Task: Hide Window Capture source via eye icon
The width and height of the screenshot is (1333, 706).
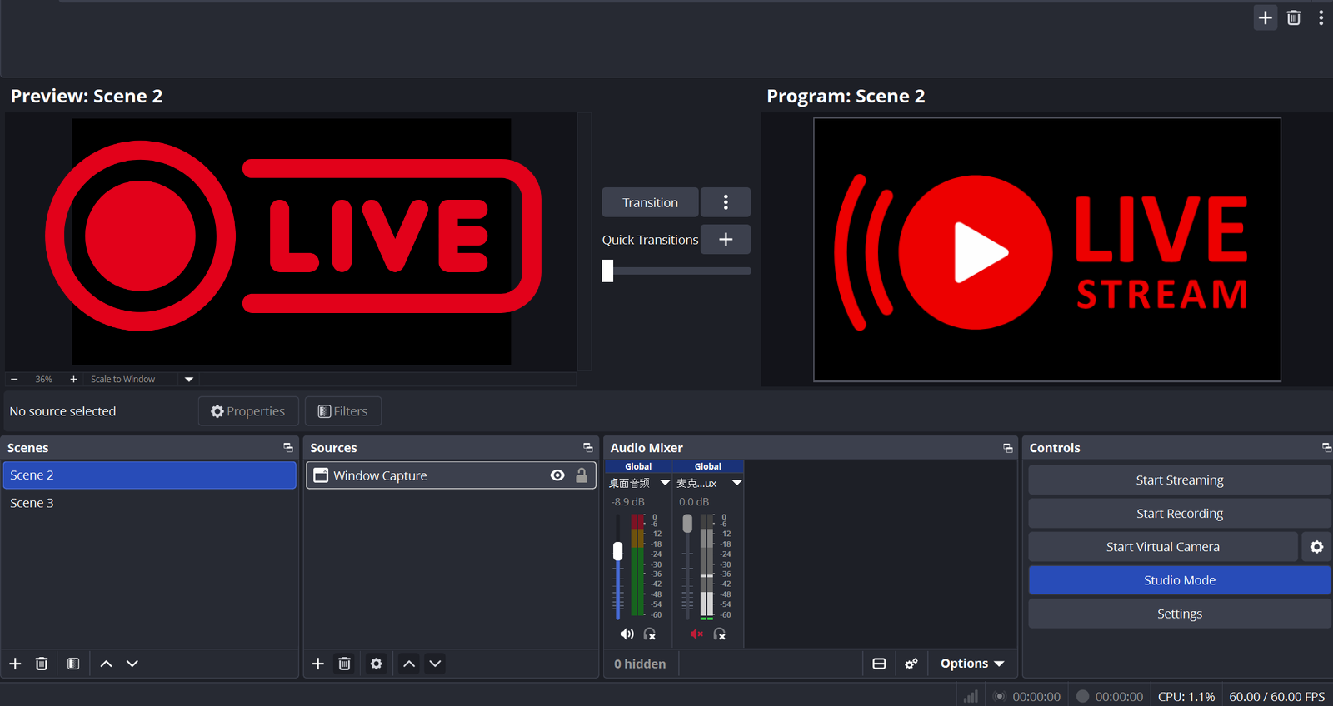Action: (x=557, y=475)
